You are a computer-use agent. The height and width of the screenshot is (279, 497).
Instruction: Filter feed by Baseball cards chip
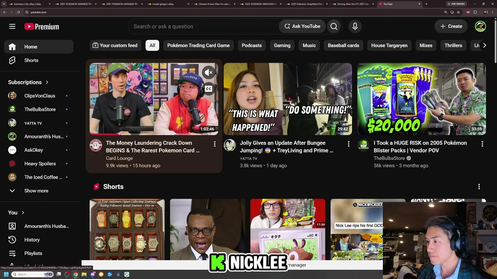pos(343,45)
